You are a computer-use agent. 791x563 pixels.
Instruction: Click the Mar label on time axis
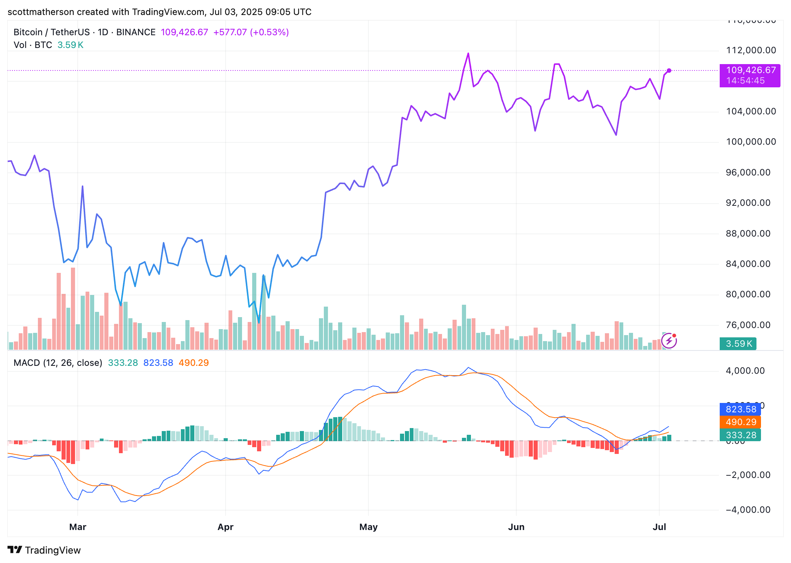tap(78, 527)
